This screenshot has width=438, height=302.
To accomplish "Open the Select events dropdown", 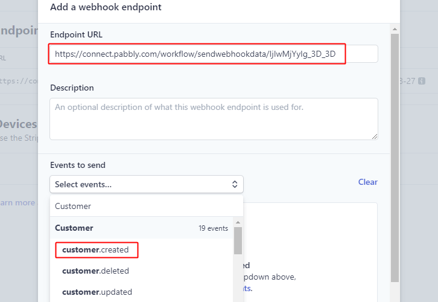I will pos(146,184).
